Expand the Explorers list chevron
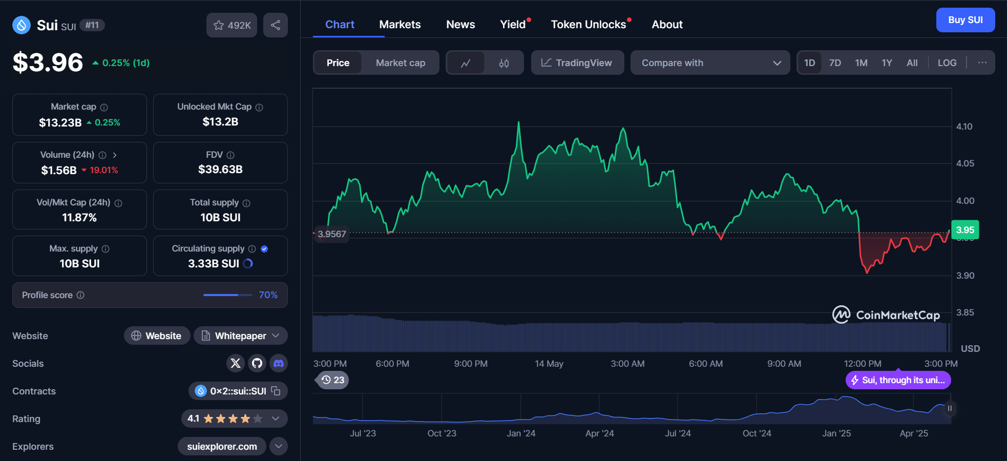 279,446
